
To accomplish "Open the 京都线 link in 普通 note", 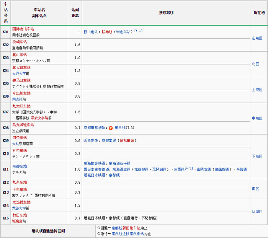I will pyautogui.click(x=117, y=228).
